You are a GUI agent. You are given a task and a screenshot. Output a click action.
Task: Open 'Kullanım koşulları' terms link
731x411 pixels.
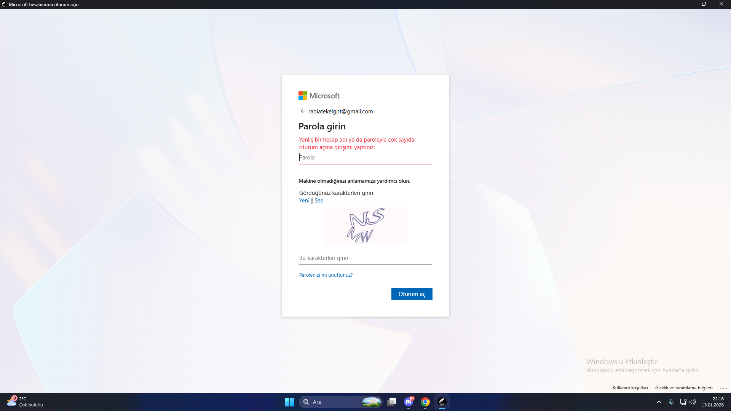coord(630,388)
